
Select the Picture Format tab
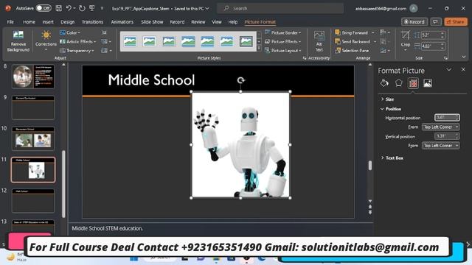(260, 22)
